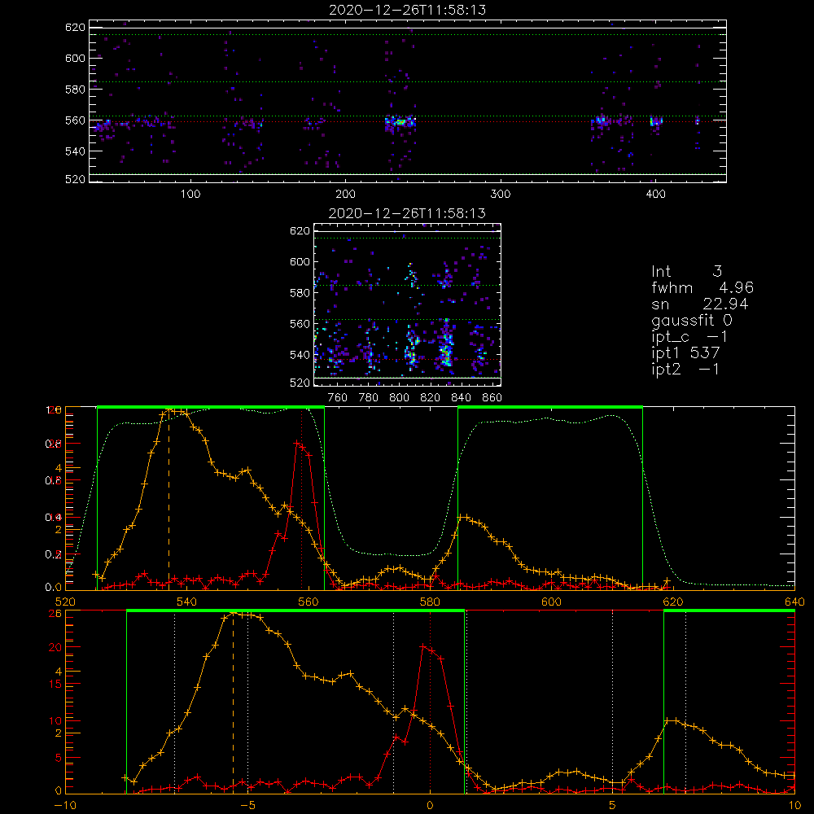Image resolution: width=814 pixels, height=814 pixels.
Task: Click the thick green bar at the bottom plot's top right
Action: 729,610
